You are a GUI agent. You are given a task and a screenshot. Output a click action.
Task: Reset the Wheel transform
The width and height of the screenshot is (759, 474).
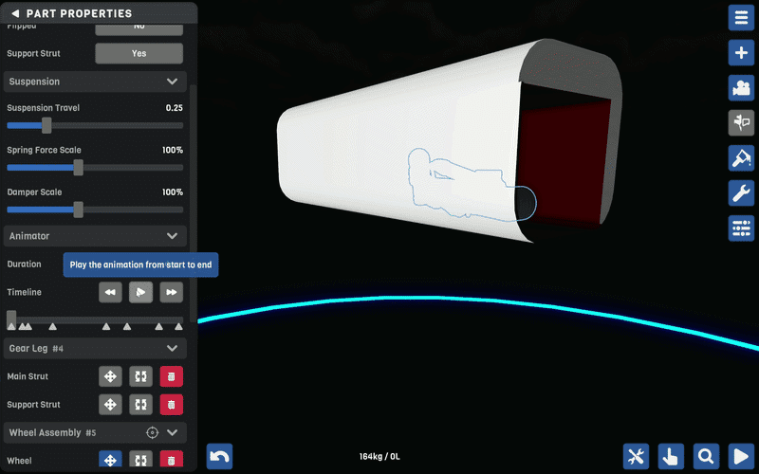140,460
